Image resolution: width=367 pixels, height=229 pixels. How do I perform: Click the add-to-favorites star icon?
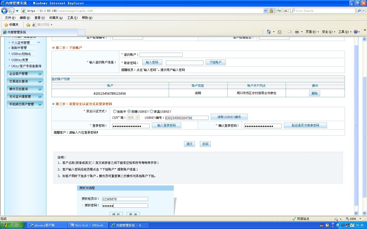coord(28,25)
